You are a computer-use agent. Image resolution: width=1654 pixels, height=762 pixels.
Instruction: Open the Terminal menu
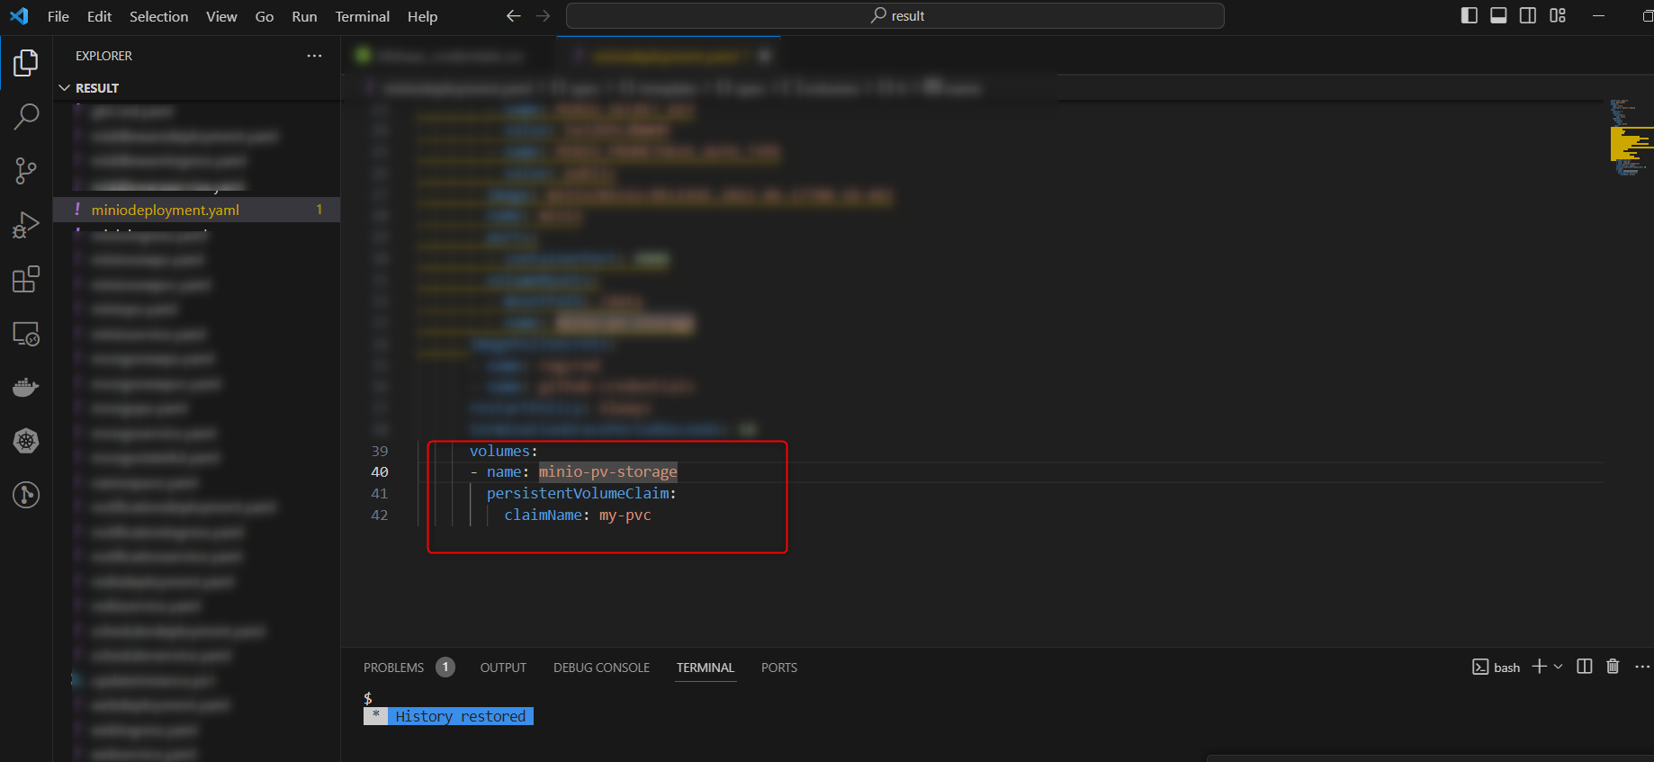point(363,16)
